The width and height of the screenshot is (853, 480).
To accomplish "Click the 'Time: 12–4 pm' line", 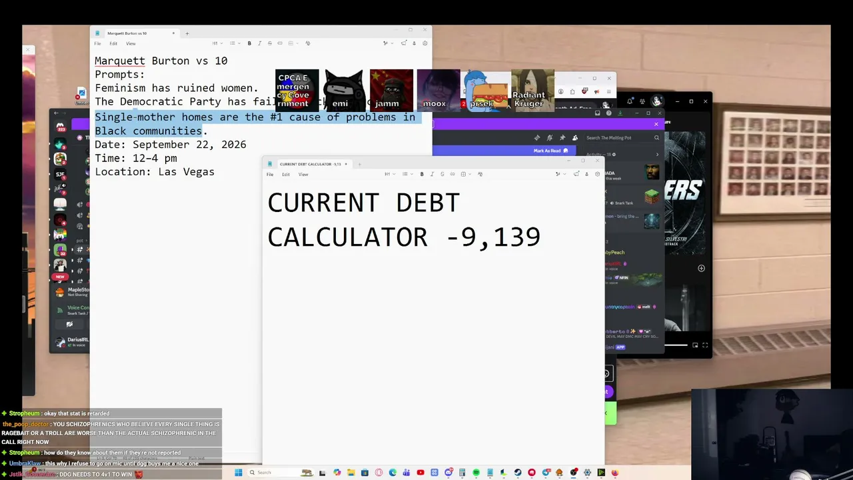I will point(136,159).
